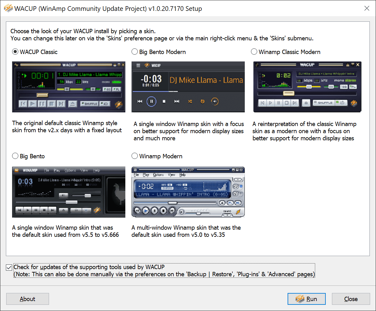The image size is (376, 311).
Task: Click the 'Winamp Classic Modern' label text
Action: click(289, 52)
